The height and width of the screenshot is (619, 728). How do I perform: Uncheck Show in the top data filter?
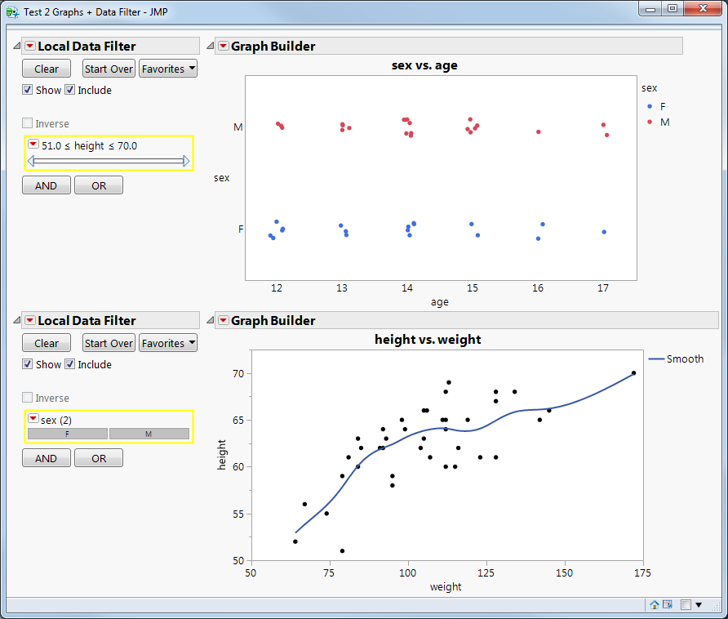(28, 90)
